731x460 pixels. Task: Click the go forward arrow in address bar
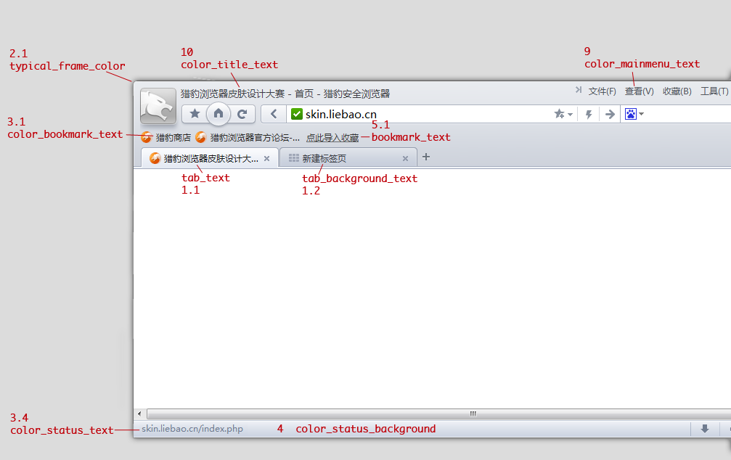click(x=610, y=114)
